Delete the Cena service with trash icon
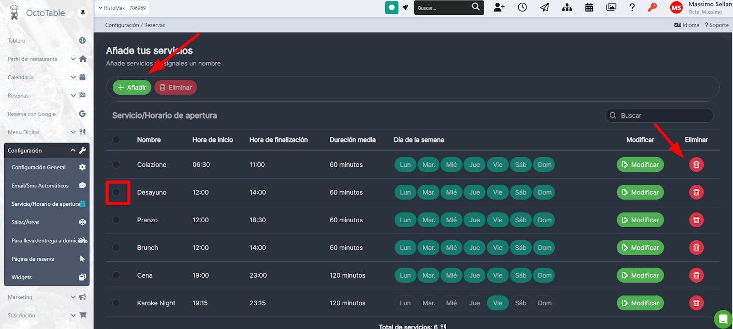Image resolution: width=733 pixels, height=329 pixels. coord(696,275)
